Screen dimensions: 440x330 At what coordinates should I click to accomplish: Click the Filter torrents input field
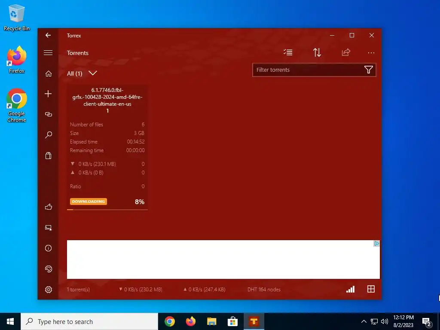314,70
